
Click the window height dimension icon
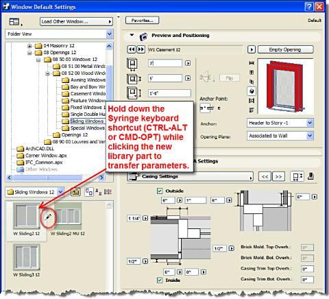134,79
